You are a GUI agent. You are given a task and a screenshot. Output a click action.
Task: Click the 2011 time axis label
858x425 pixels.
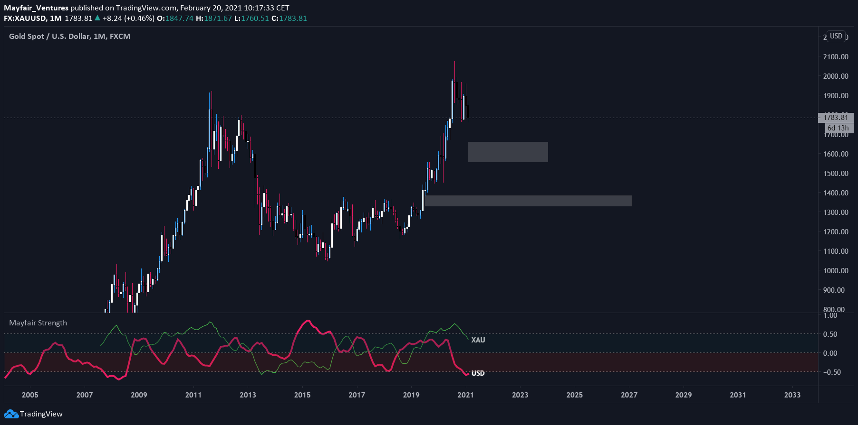[x=193, y=395]
